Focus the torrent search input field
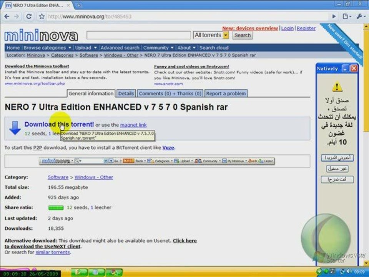 point(139,35)
